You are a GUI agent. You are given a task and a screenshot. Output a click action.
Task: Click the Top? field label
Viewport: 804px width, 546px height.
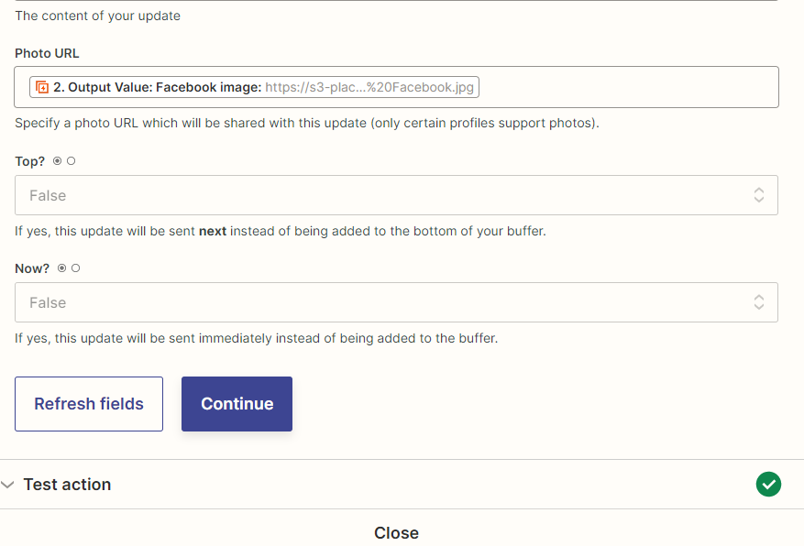pyautogui.click(x=29, y=161)
